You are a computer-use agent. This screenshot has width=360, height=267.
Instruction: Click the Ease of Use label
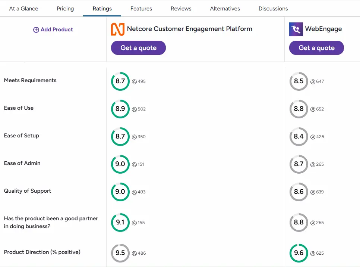click(19, 108)
